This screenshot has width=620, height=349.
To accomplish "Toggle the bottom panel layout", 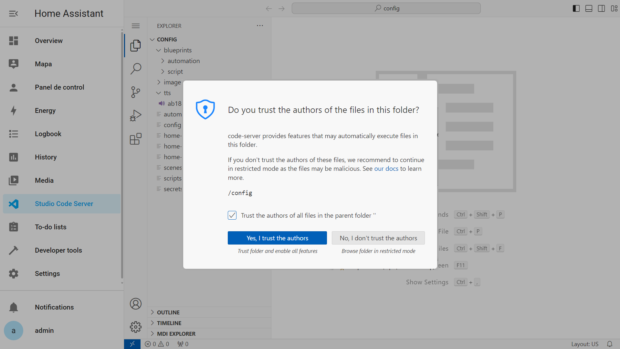I will 589,8.
